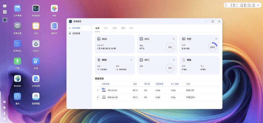Click the icon at the status widget's right end
Viewport: 263px width, 123px height.
pos(258,5)
